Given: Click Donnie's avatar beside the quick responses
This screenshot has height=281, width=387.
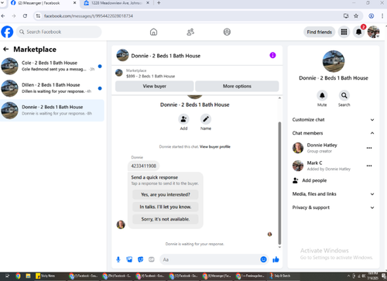Looking at the screenshot, I should 121,224.
